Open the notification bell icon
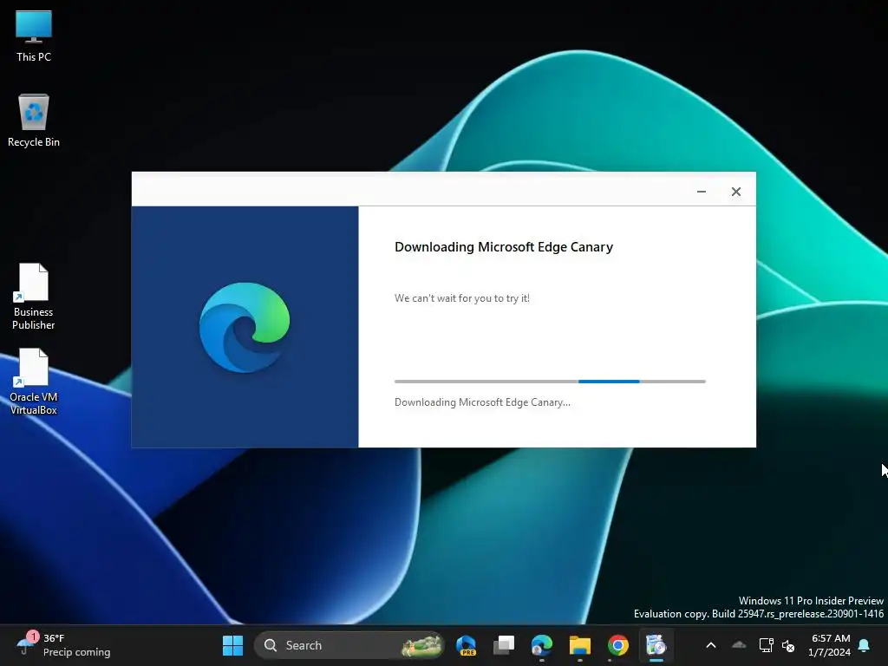 (x=864, y=645)
